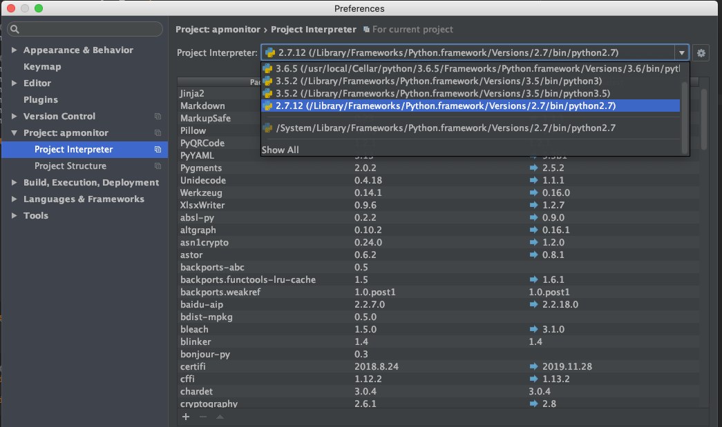Image resolution: width=722 pixels, height=427 pixels.
Task: Collapse the Project: apmonitor tree node
Action: pyautogui.click(x=15, y=133)
